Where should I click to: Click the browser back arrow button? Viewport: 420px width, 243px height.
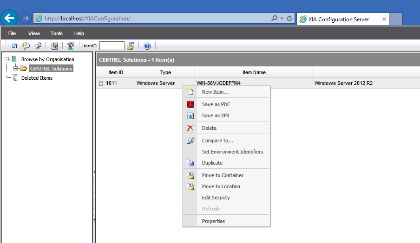(x=9, y=18)
